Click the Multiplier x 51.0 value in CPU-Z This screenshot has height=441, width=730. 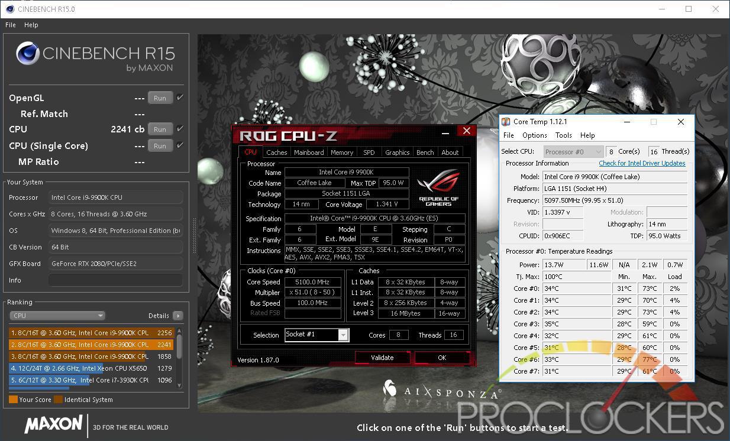(x=313, y=292)
